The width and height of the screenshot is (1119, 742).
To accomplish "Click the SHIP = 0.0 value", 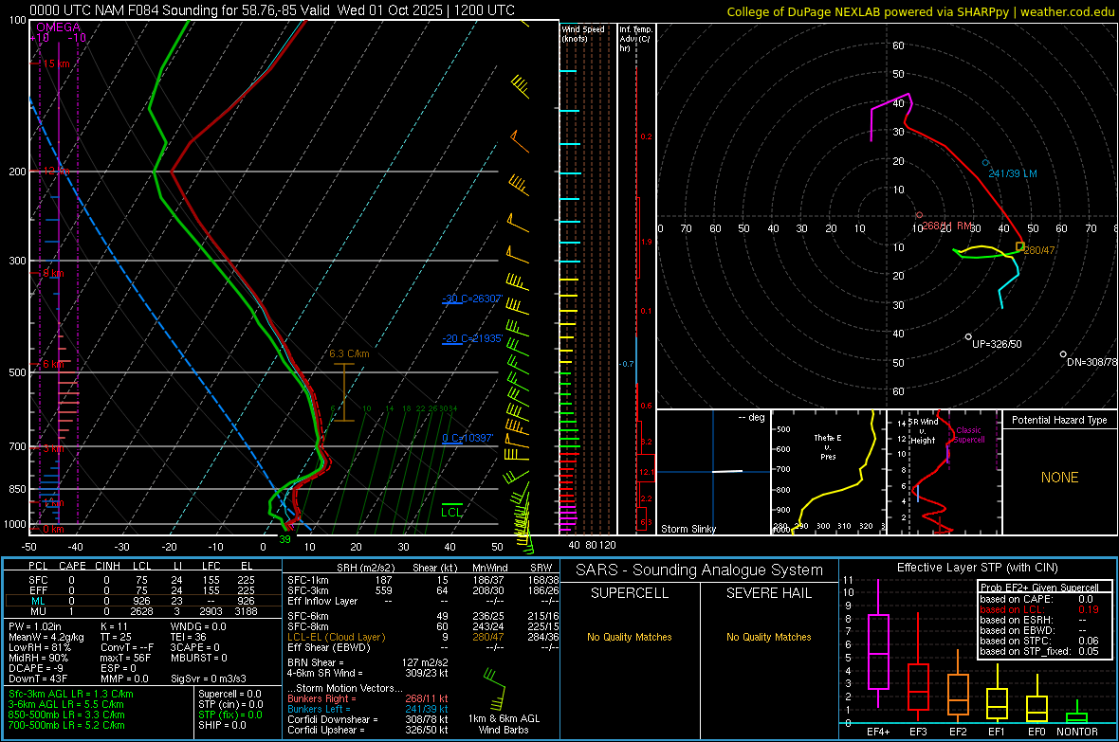I will [x=222, y=725].
